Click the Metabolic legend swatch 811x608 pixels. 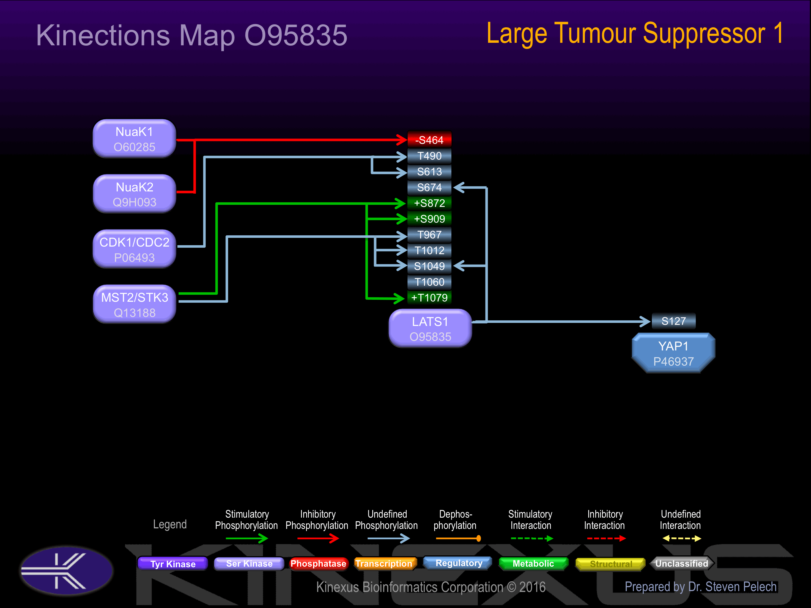click(x=533, y=564)
